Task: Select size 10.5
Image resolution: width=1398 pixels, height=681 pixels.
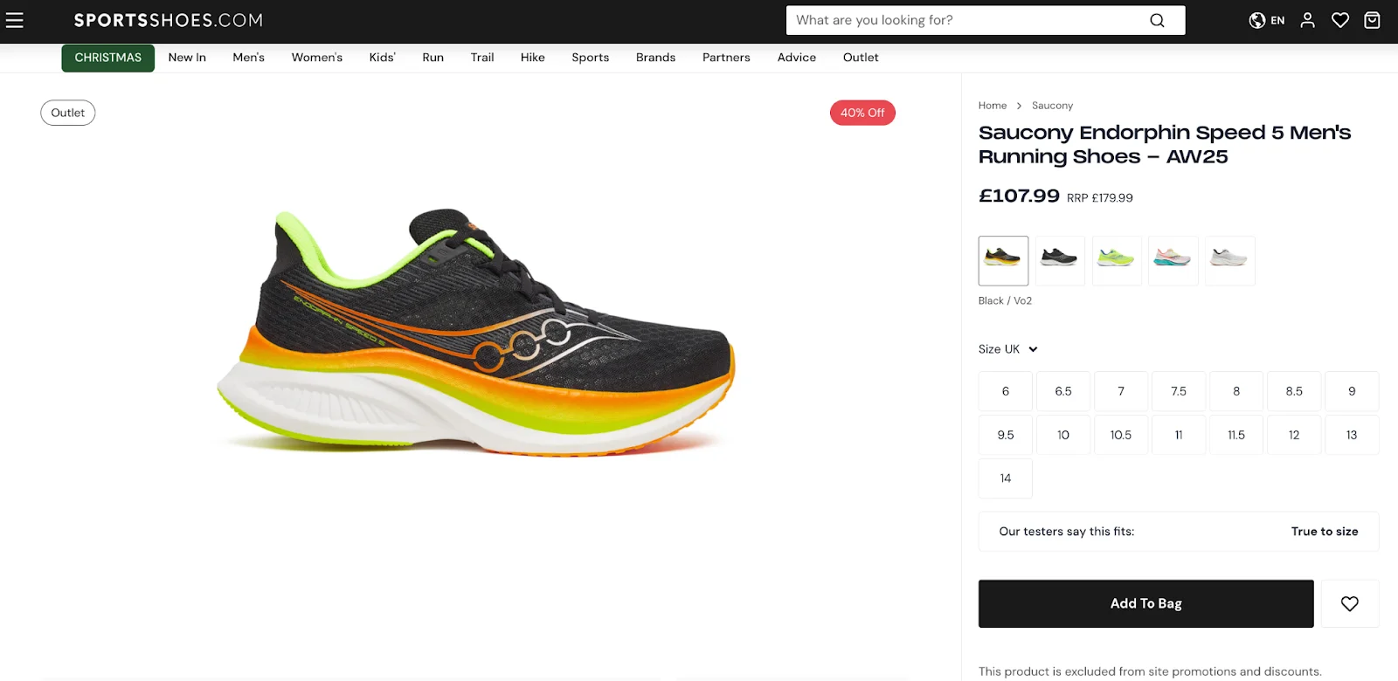Action: (x=1121, y=435)
